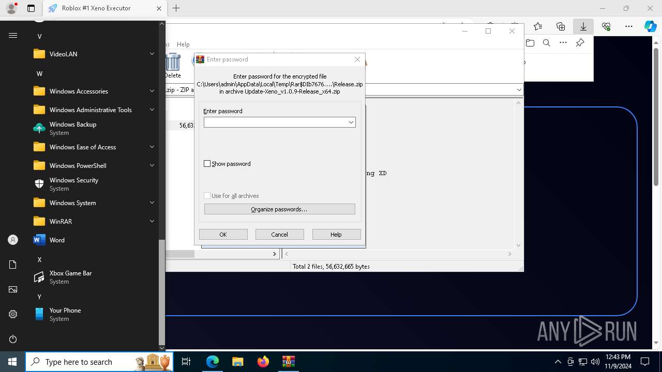
Task: Open Power icon in Start menu
Action: point(13,339)
